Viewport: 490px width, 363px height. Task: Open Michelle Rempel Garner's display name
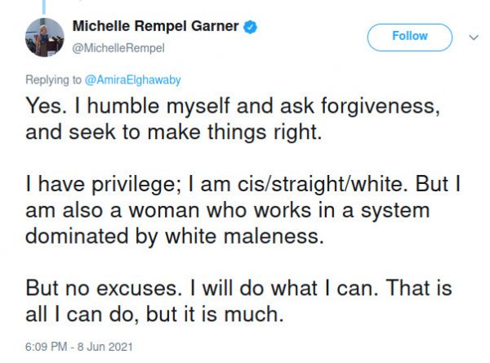pyautogui.click(x=156, y=27)
